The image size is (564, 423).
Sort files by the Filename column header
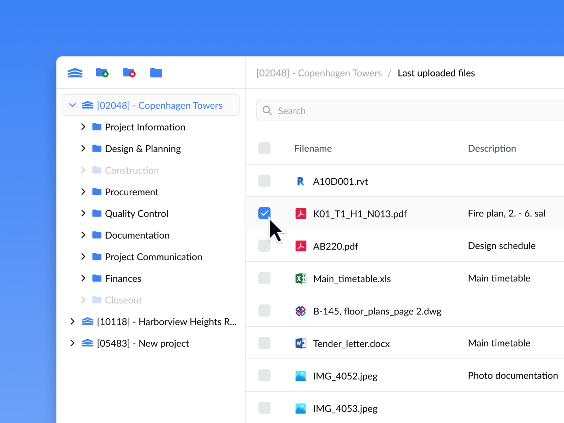(x=313, y=148)
